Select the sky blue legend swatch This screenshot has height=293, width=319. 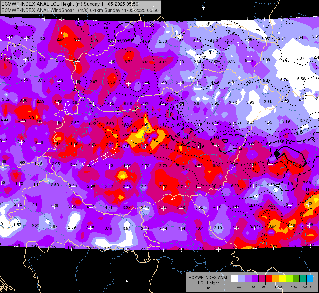tap(310, 278)
